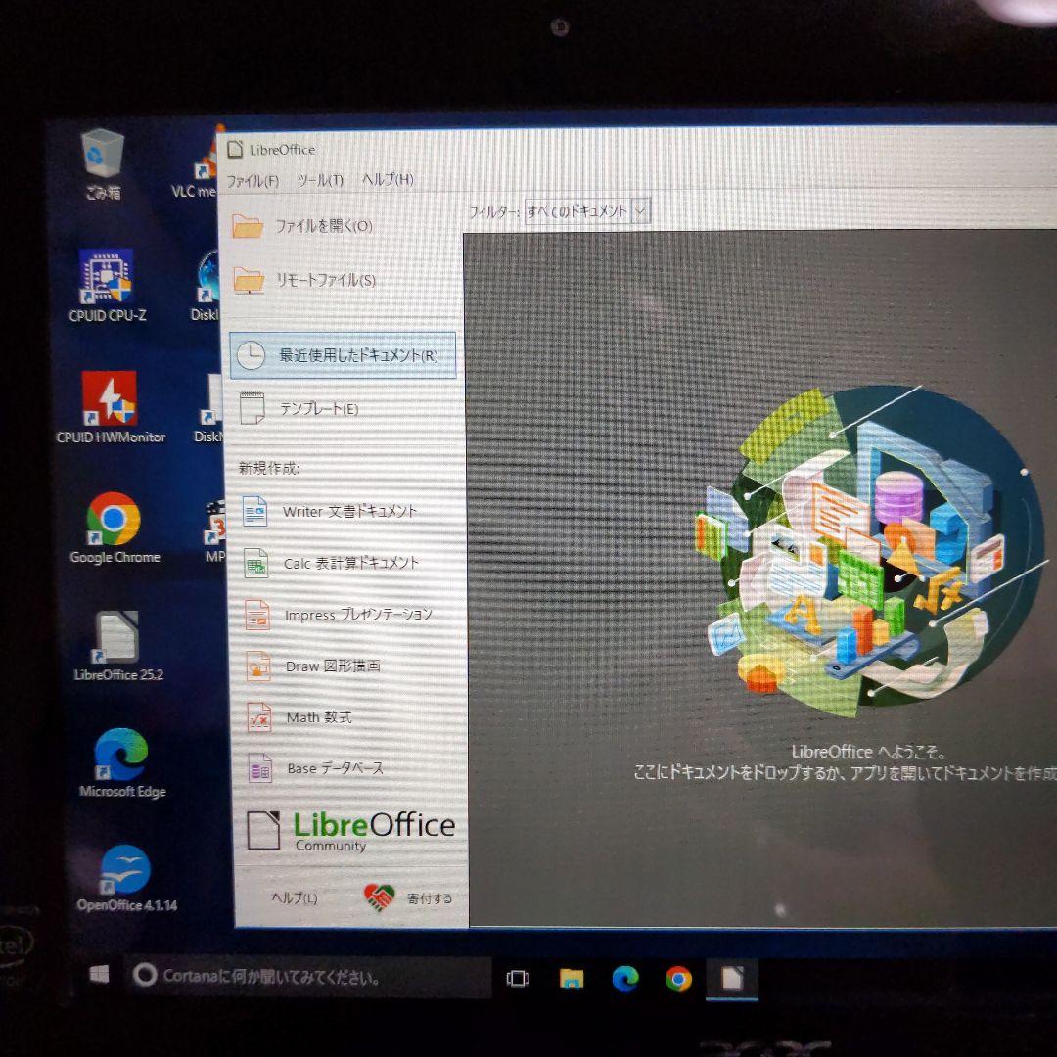Click the リモートファイル(S) folder icon
The image size is (1057, 1057).
click(249, 280)
